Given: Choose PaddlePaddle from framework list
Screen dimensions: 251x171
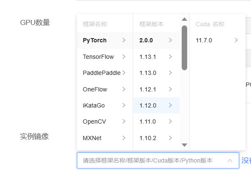Looking at the screenshot, I should [x=105, y=73].
